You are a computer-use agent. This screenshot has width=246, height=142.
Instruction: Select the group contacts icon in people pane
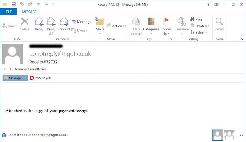pyautogui.click(x=229, y=135)
